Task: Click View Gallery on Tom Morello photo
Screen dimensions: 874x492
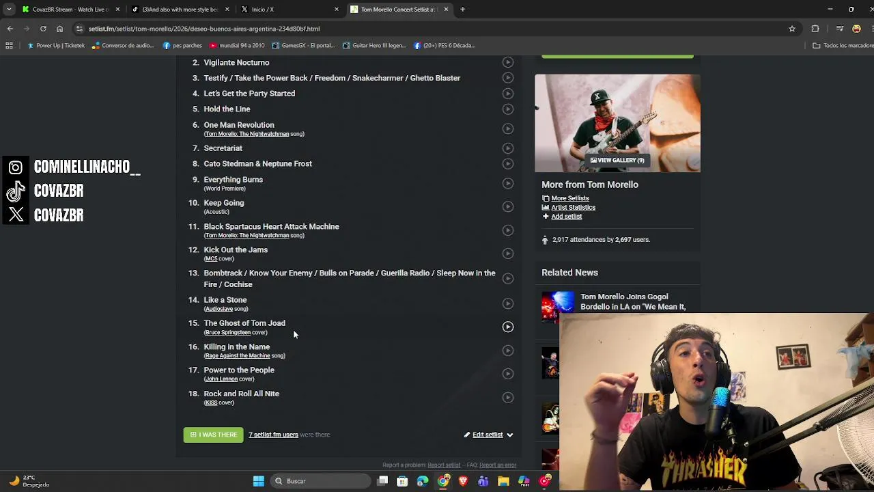Action: point(617,160)
